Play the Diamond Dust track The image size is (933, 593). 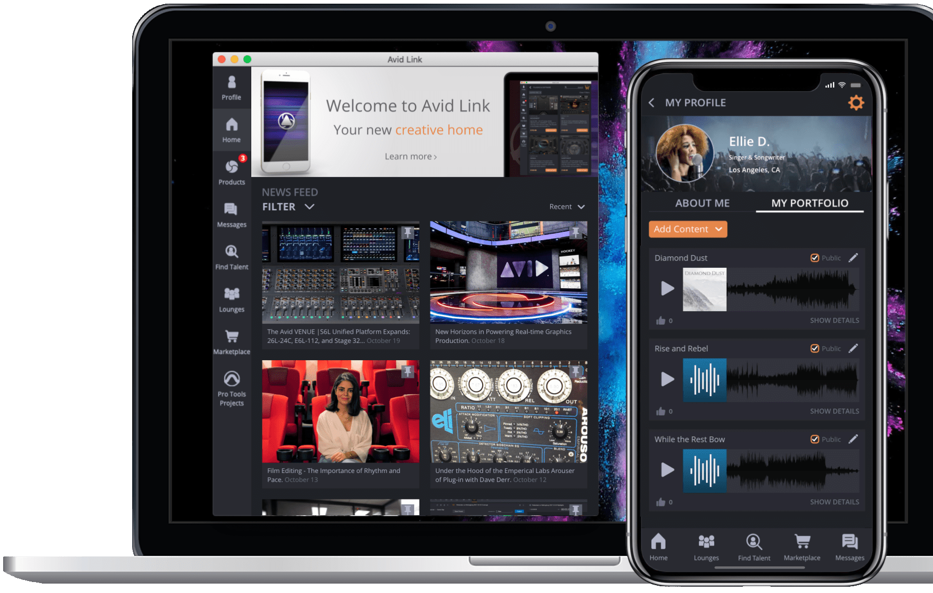667,288
